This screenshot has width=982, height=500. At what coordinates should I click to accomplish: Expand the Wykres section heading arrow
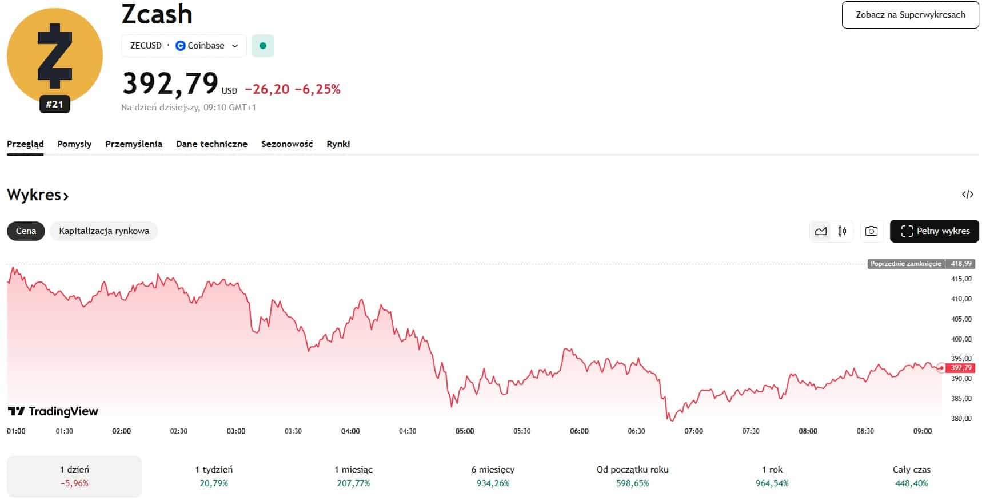[x=66, y=196]
